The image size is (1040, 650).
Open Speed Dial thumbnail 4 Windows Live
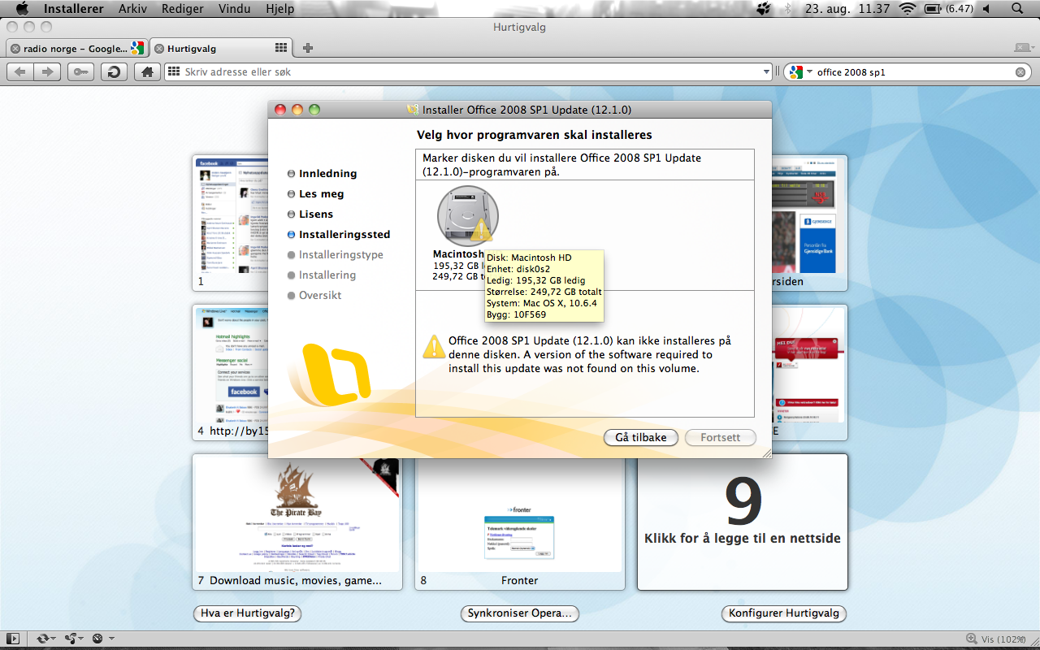[230, 372]
